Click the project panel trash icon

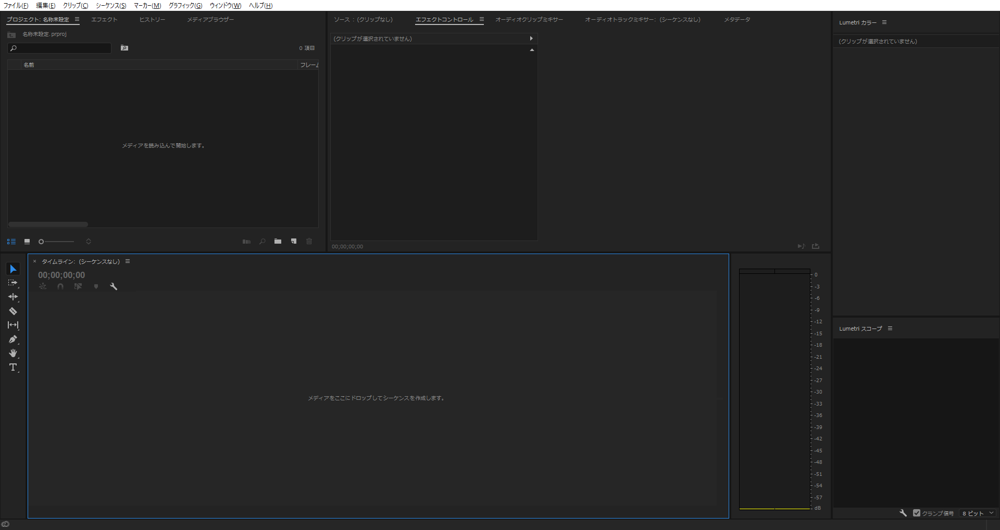coord(309,242)
